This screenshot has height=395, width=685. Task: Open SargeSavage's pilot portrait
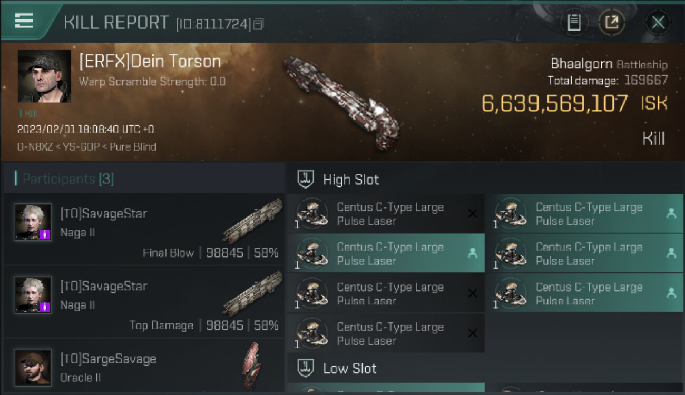coord(33,367)
